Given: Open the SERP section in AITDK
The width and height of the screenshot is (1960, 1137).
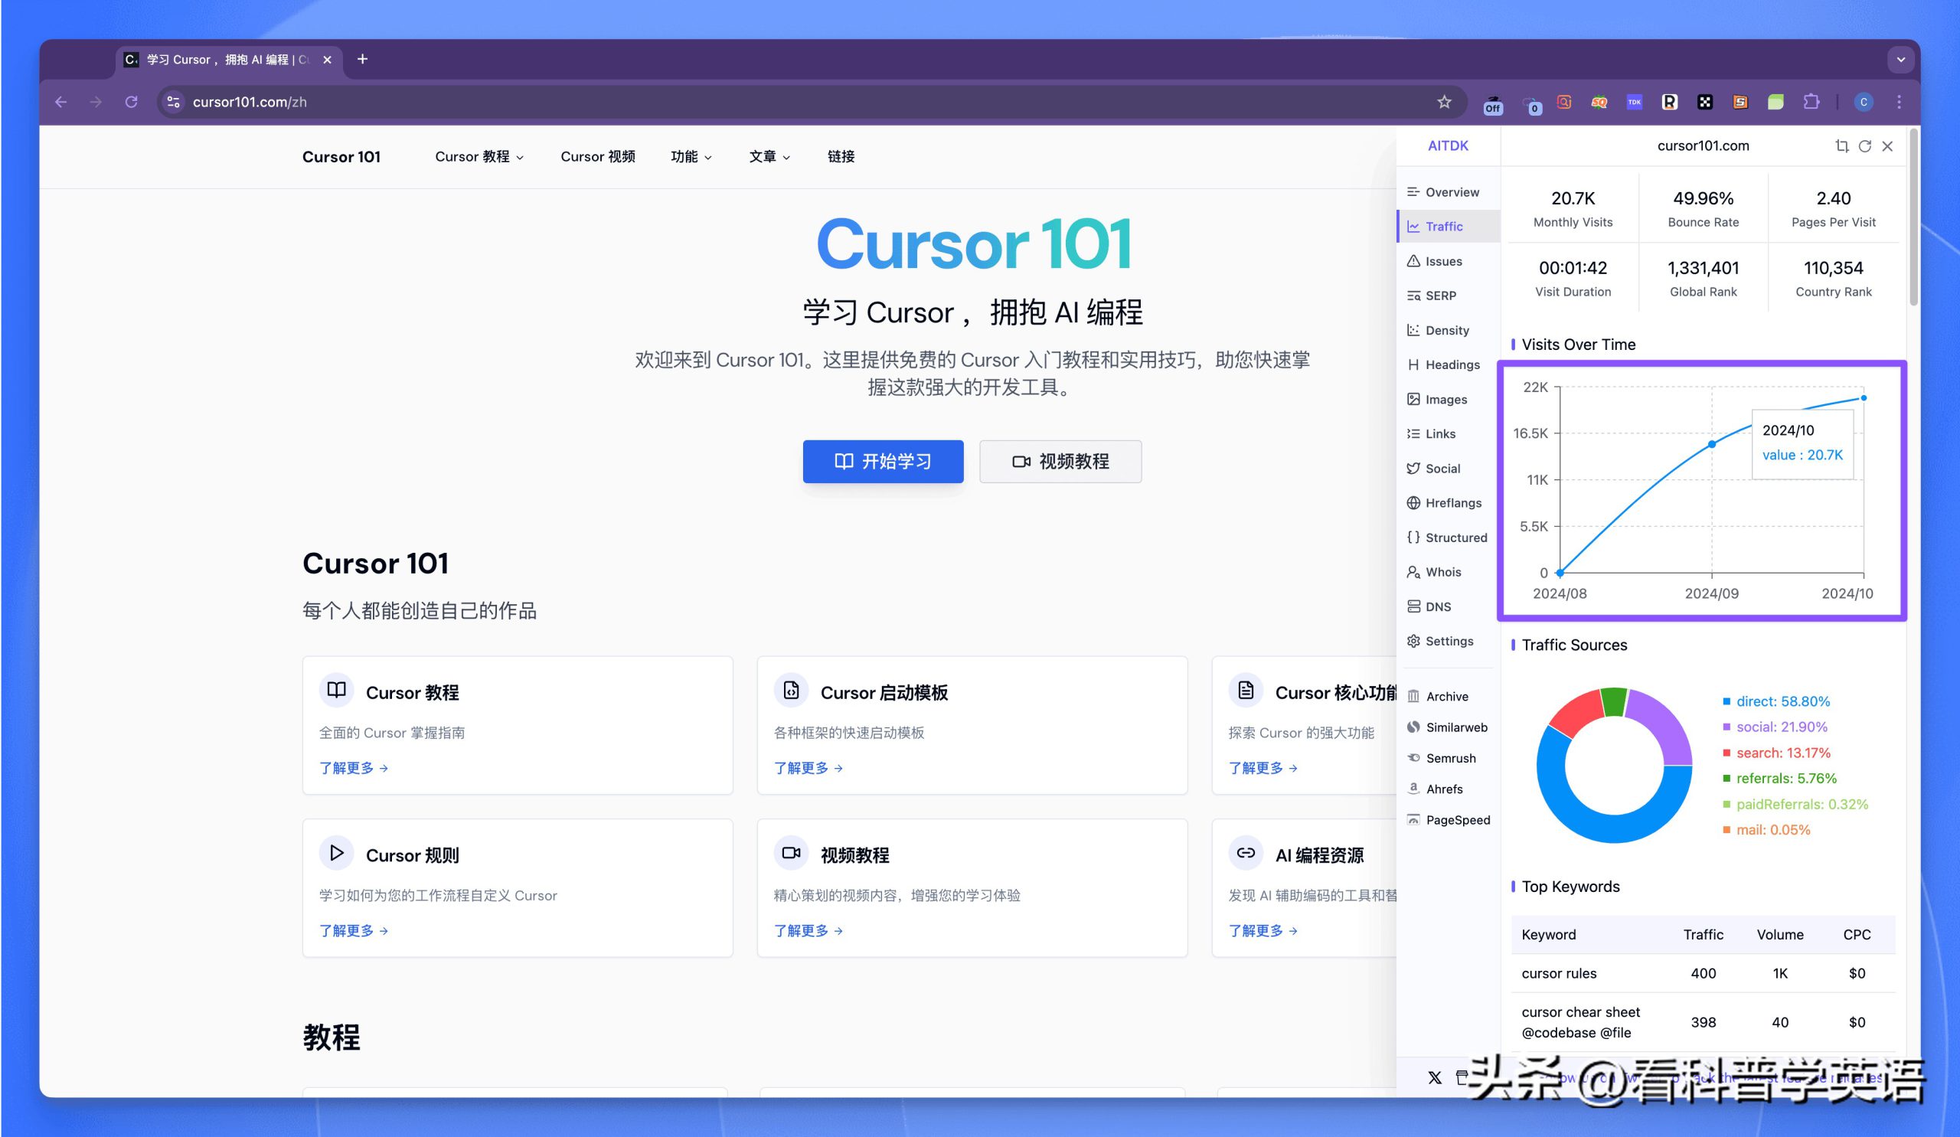Looking at the screenshot, I should tap(1441, 296).
